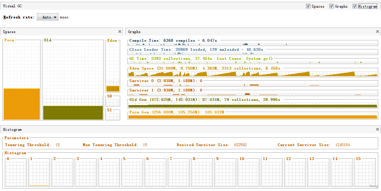Toggle the Histogram checkbox
381x191 pixels.
click(x=355, y=6)
